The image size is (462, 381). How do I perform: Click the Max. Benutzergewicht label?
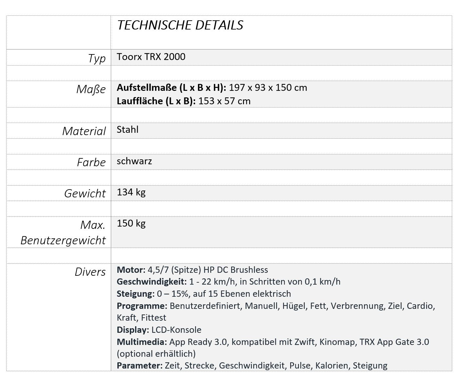tap(63, 232)
